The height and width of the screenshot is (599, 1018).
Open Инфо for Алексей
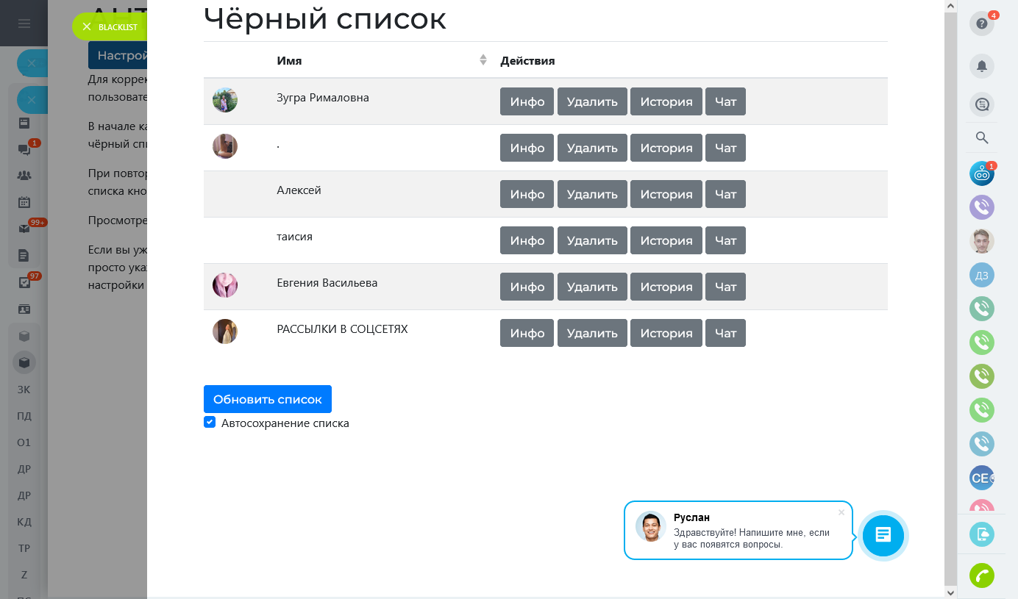tap(527, 194)
